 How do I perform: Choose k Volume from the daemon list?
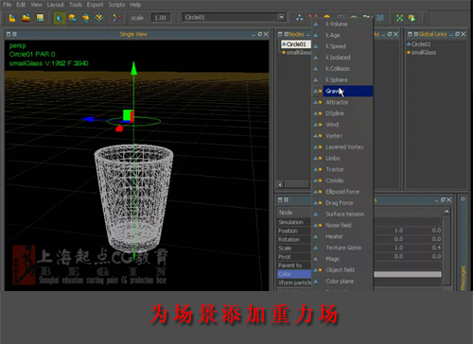click(342, 24)
